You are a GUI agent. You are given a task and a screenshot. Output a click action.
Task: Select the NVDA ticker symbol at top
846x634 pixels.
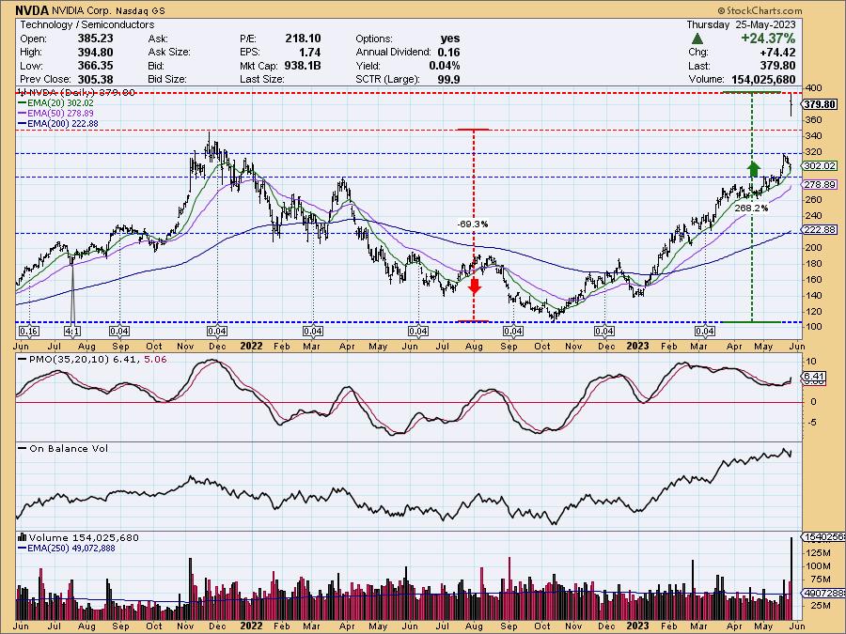click(x=32, y=10)
